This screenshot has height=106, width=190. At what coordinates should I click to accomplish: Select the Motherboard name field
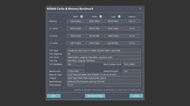[104, 81]
